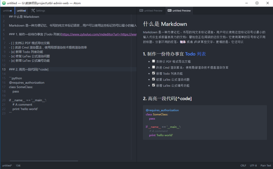This screenshot has height=169, width=273.
Task: Open the Settings tab
Action: [x=38, y=11]
